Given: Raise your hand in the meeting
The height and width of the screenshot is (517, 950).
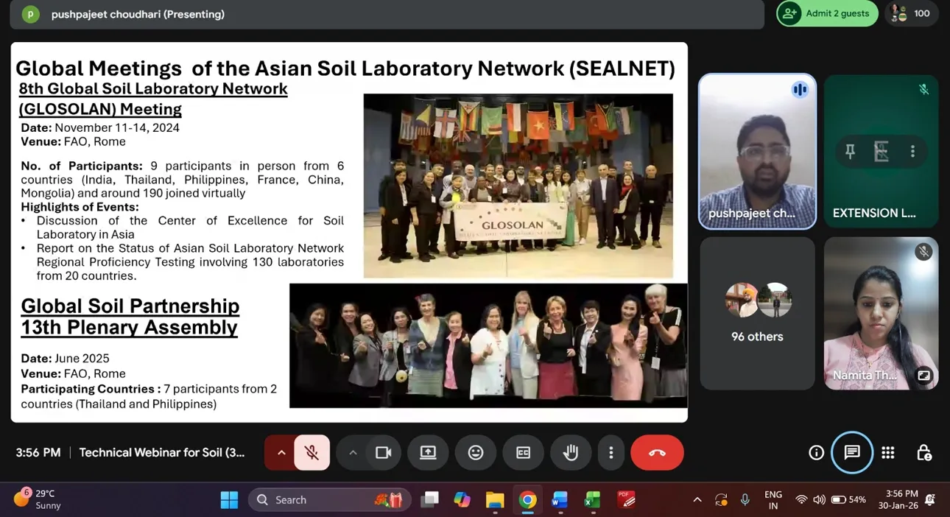Looking at the screenshot, I should (571, 453).
